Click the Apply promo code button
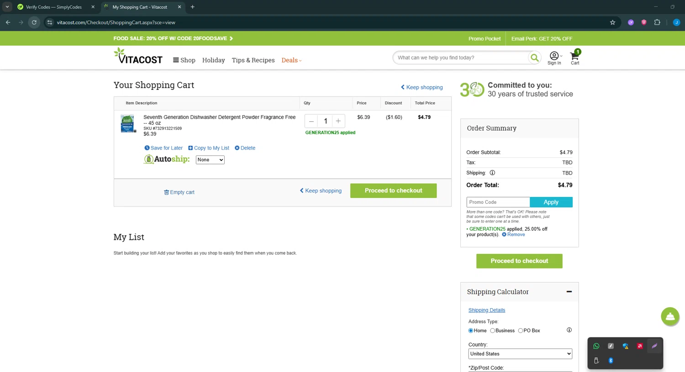Viewport: 685px width, 372px height. click(551, 202)
